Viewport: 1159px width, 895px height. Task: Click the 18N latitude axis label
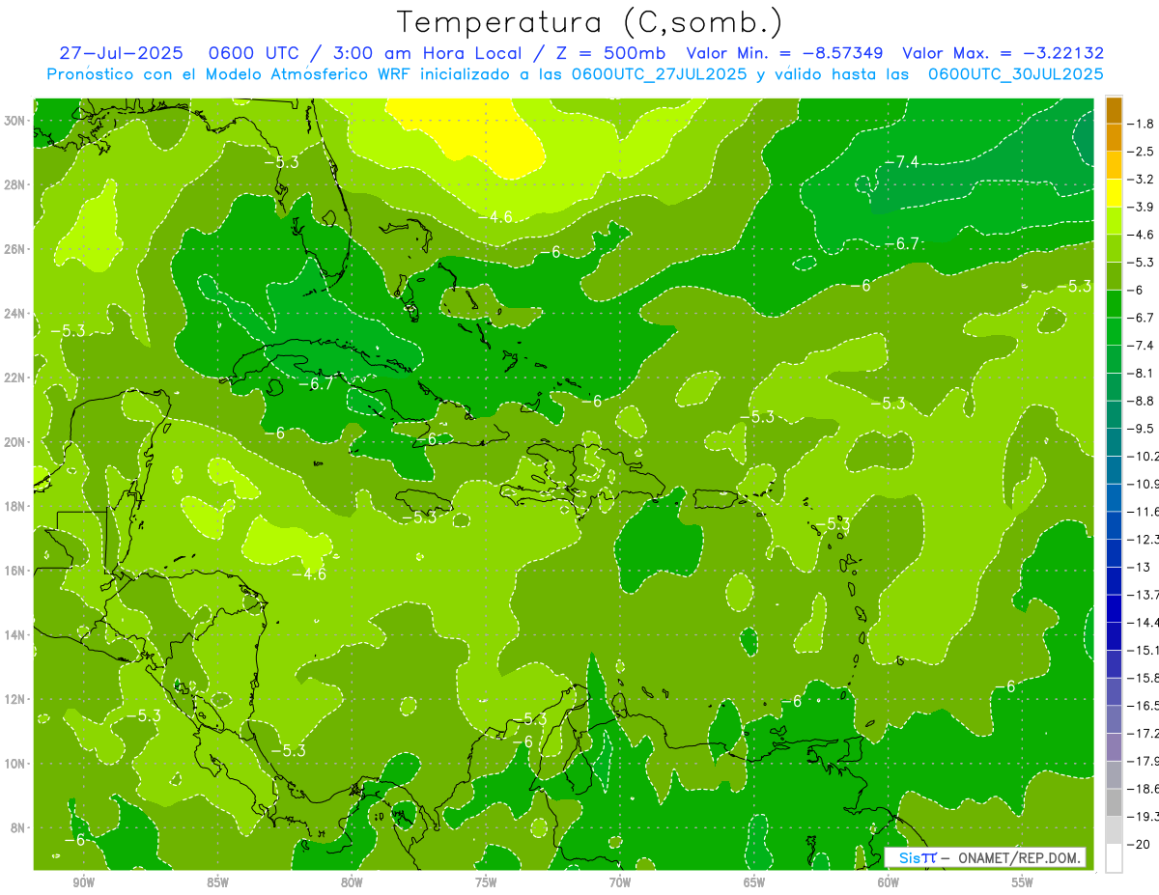pyautogui.click(x=14, y=506)
